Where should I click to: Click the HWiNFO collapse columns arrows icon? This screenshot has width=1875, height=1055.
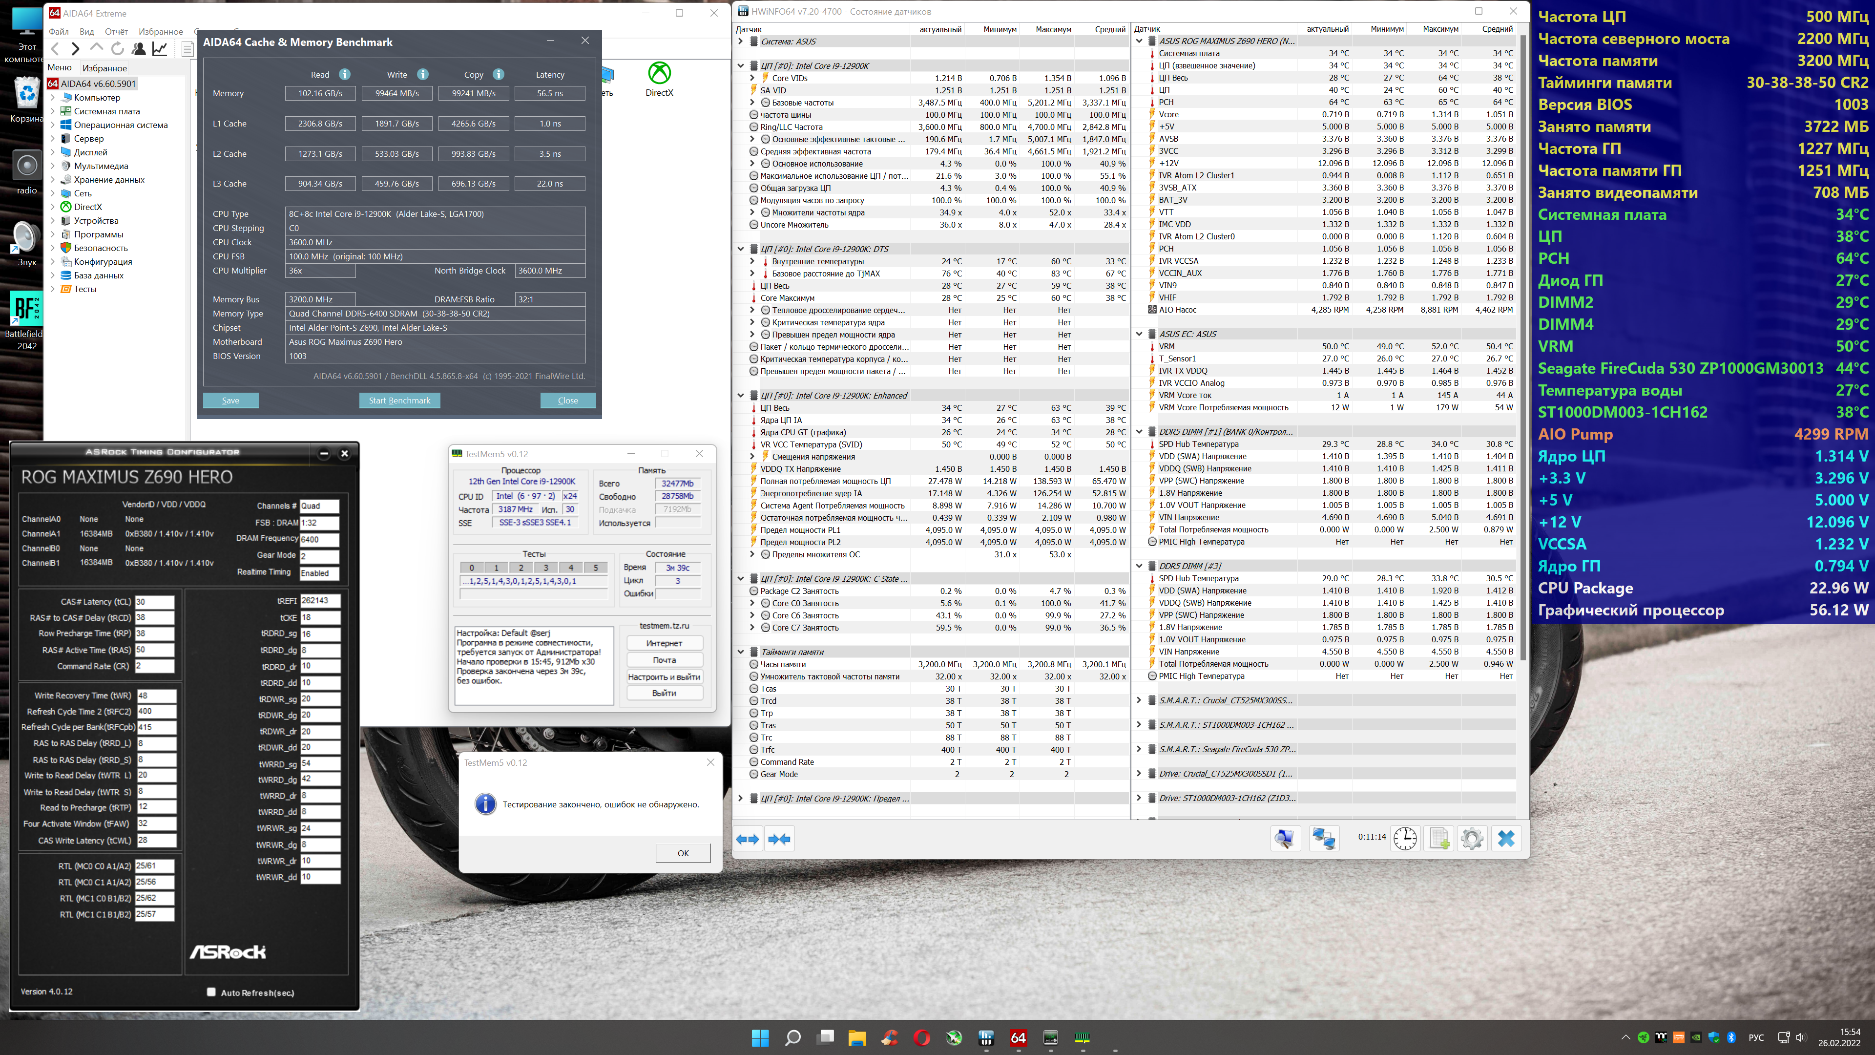click(779, 839)
